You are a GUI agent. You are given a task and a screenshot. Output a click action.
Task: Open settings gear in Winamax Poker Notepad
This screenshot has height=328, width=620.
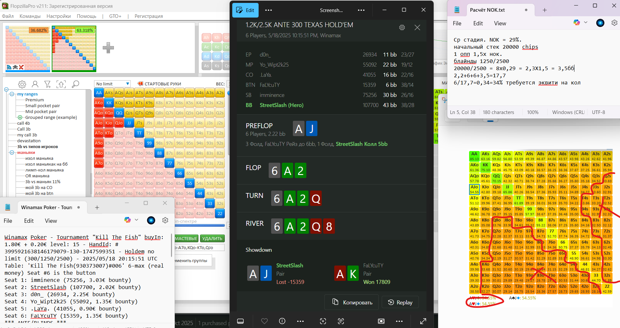pos(165,220)
